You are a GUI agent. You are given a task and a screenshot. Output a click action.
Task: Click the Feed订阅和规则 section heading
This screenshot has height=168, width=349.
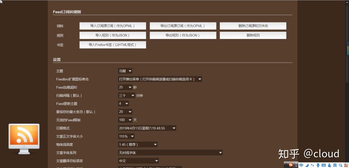67,12
